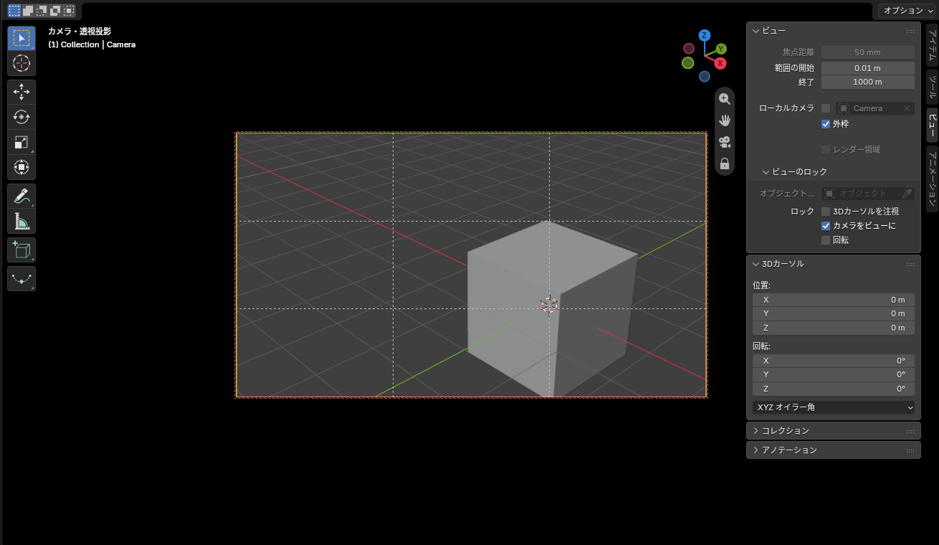This screenshot has height=545, width=939.
Task: Choose the Rotate tool
Action: click(22, 117)
